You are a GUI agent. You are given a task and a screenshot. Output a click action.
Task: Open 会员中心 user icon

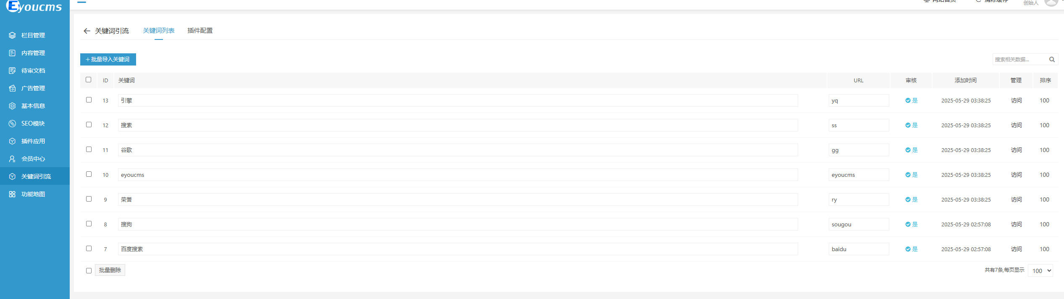click(12, 159)
